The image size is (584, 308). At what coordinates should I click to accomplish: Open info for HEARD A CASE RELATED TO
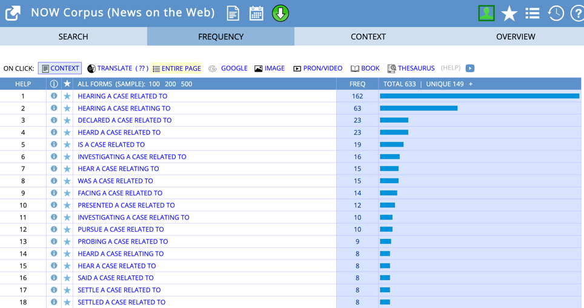[x=54, y=132]
